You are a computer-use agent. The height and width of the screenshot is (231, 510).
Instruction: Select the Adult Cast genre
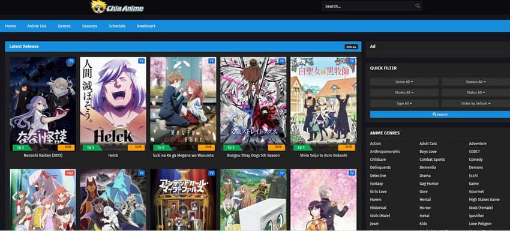(428, 143)
